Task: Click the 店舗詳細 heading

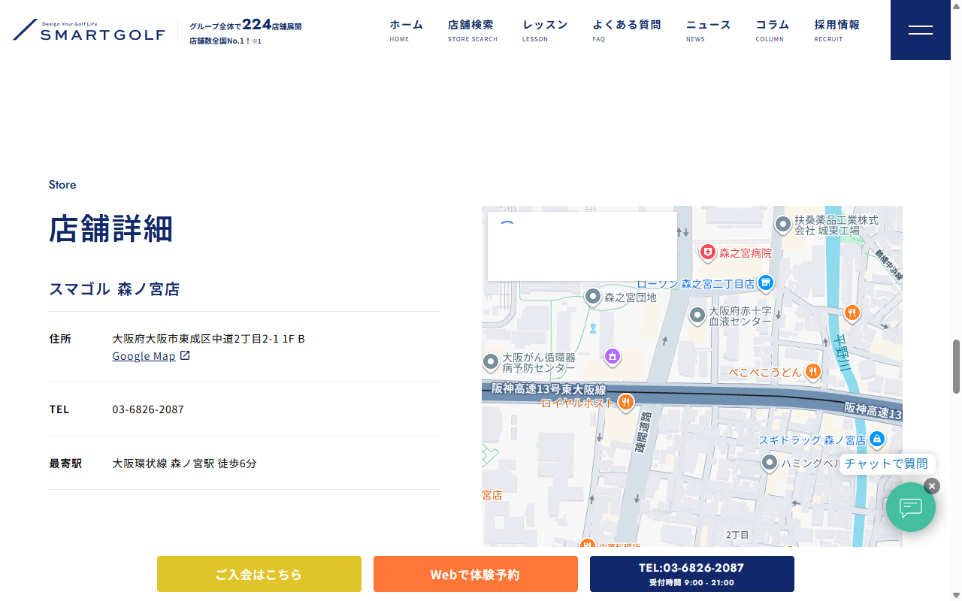Action: 111,228
